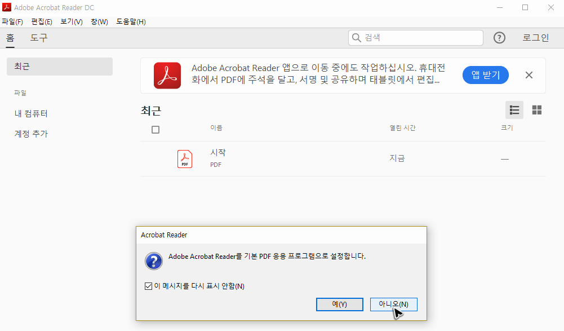Open the 창(W) menu

[x=99, y=22]
